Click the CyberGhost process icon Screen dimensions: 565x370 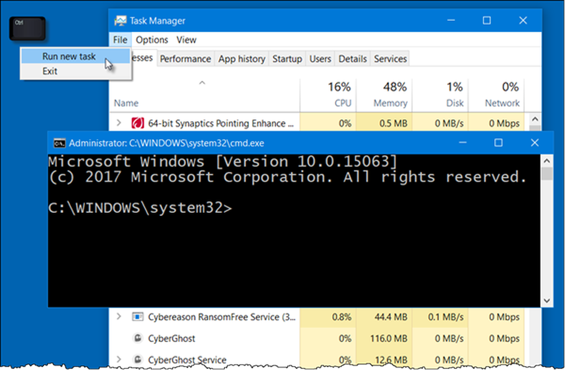click(137, 338)
